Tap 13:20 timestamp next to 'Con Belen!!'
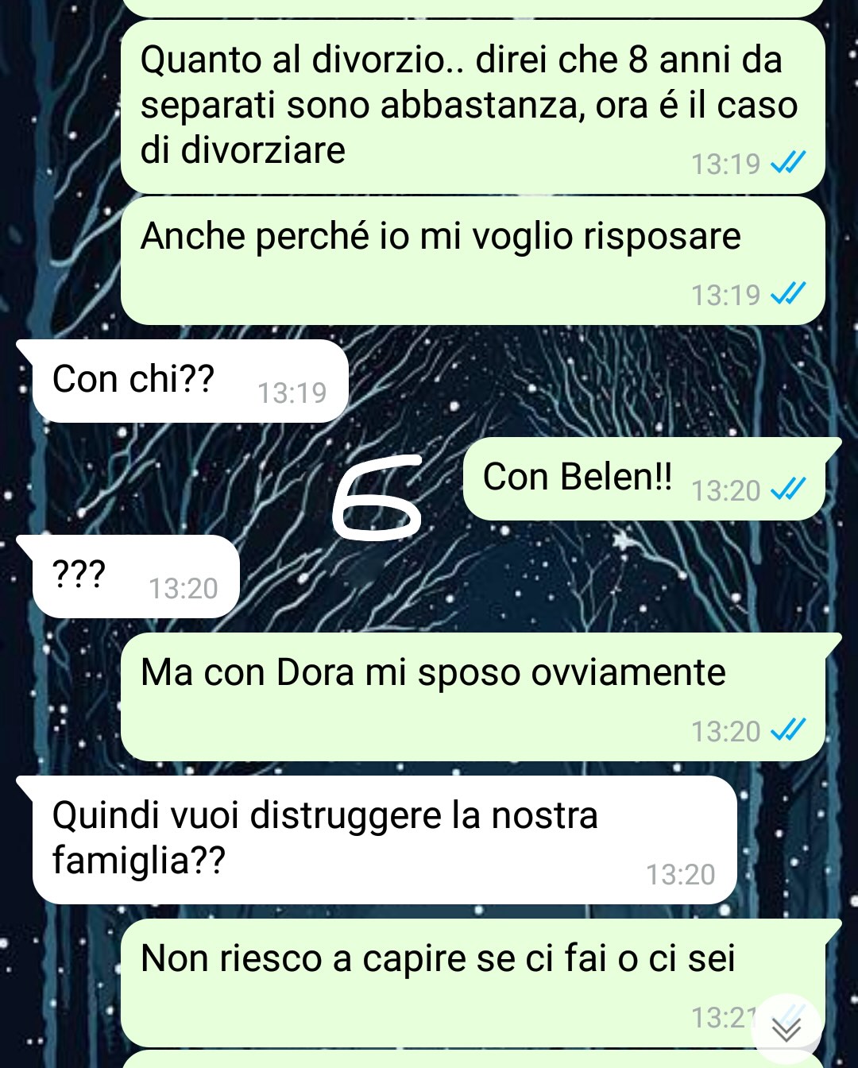 [x=726, y=490]
